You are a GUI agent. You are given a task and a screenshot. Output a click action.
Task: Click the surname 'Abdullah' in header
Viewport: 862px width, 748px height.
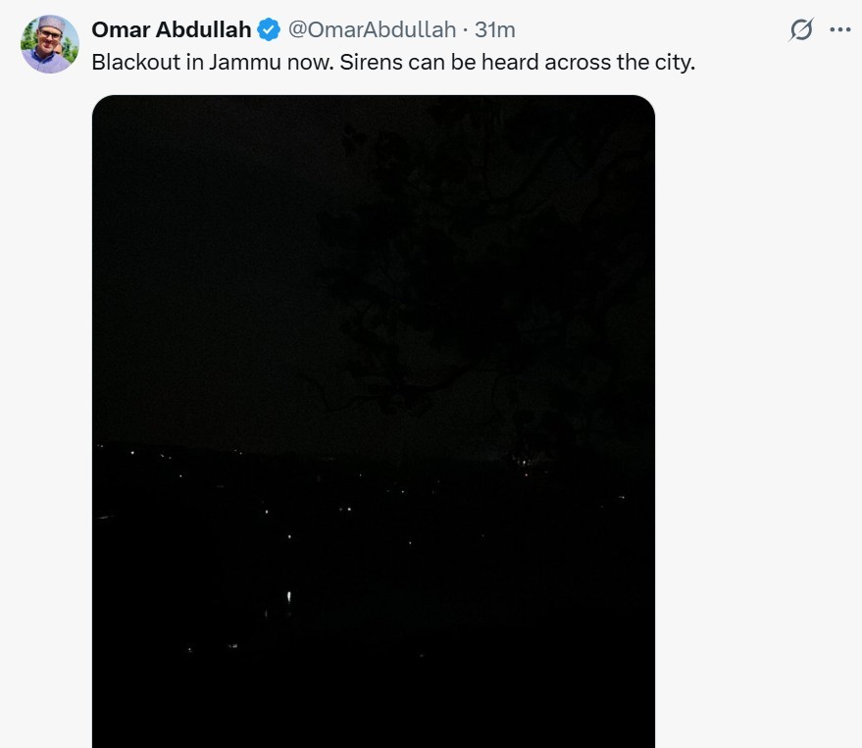203,29
